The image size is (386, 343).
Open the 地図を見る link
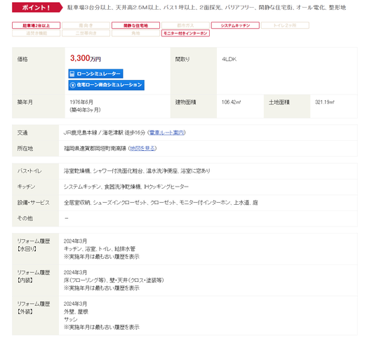[142, 149]
